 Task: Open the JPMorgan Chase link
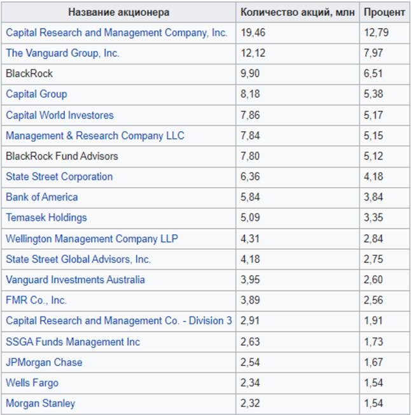tap(44, 362)
